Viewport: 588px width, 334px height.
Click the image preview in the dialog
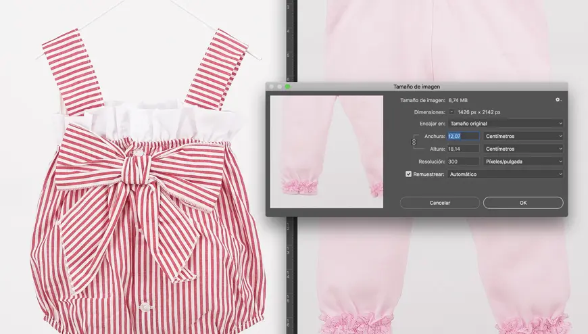pos(327,151)
